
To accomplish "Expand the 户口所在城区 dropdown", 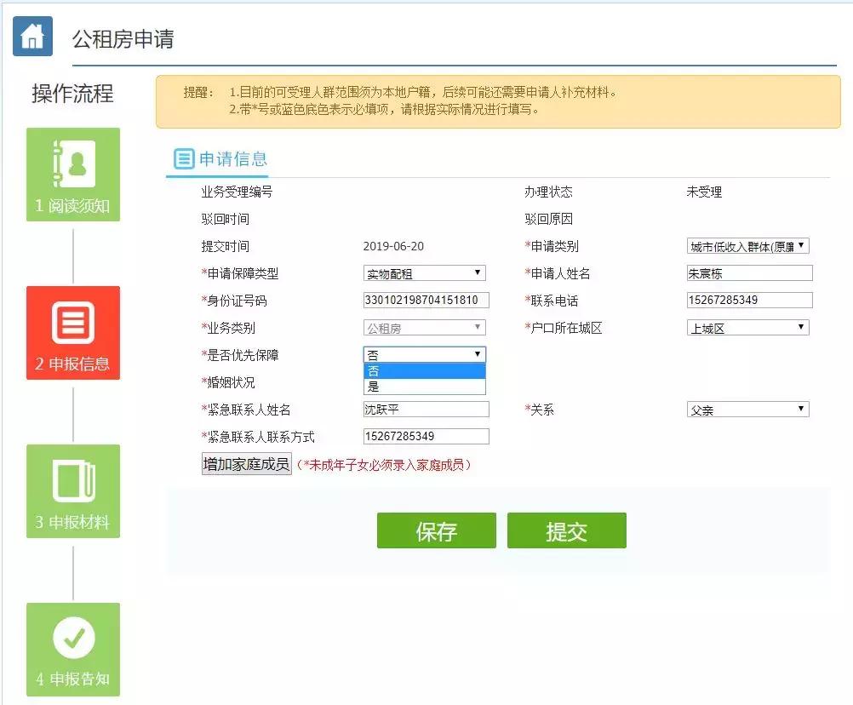I will pos(747,327).
